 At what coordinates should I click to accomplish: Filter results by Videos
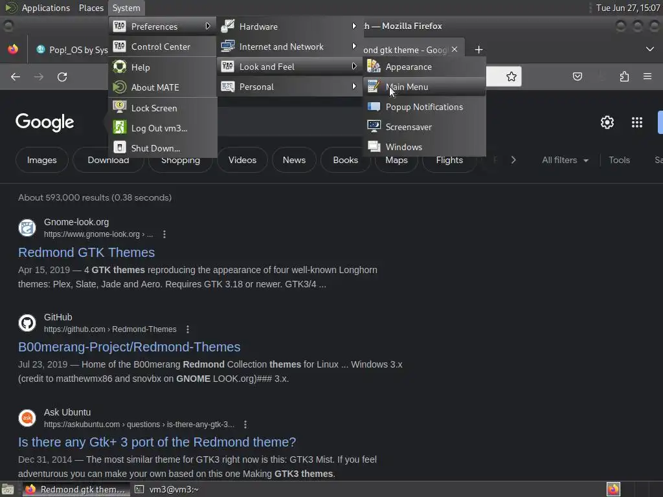click(x=242, y=160)
